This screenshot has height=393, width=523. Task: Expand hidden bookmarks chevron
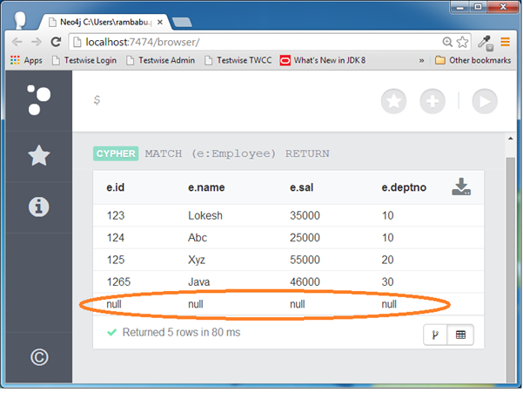pyautogui.click(x=421, y=61)
